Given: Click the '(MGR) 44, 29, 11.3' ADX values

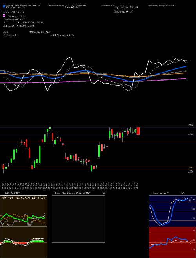Looking at the screenshot, I should click(x=40, y=32).
